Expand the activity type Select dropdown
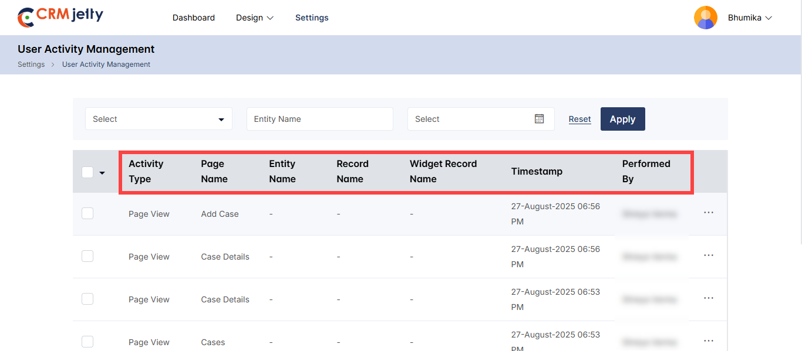The height and width of the screenshot is (351, 802). point(159,119)
